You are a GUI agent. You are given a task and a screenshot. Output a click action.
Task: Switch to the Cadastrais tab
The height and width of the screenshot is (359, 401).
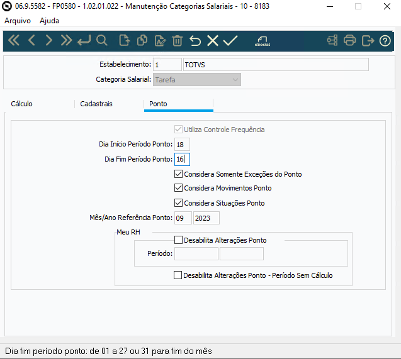[96, 104]
